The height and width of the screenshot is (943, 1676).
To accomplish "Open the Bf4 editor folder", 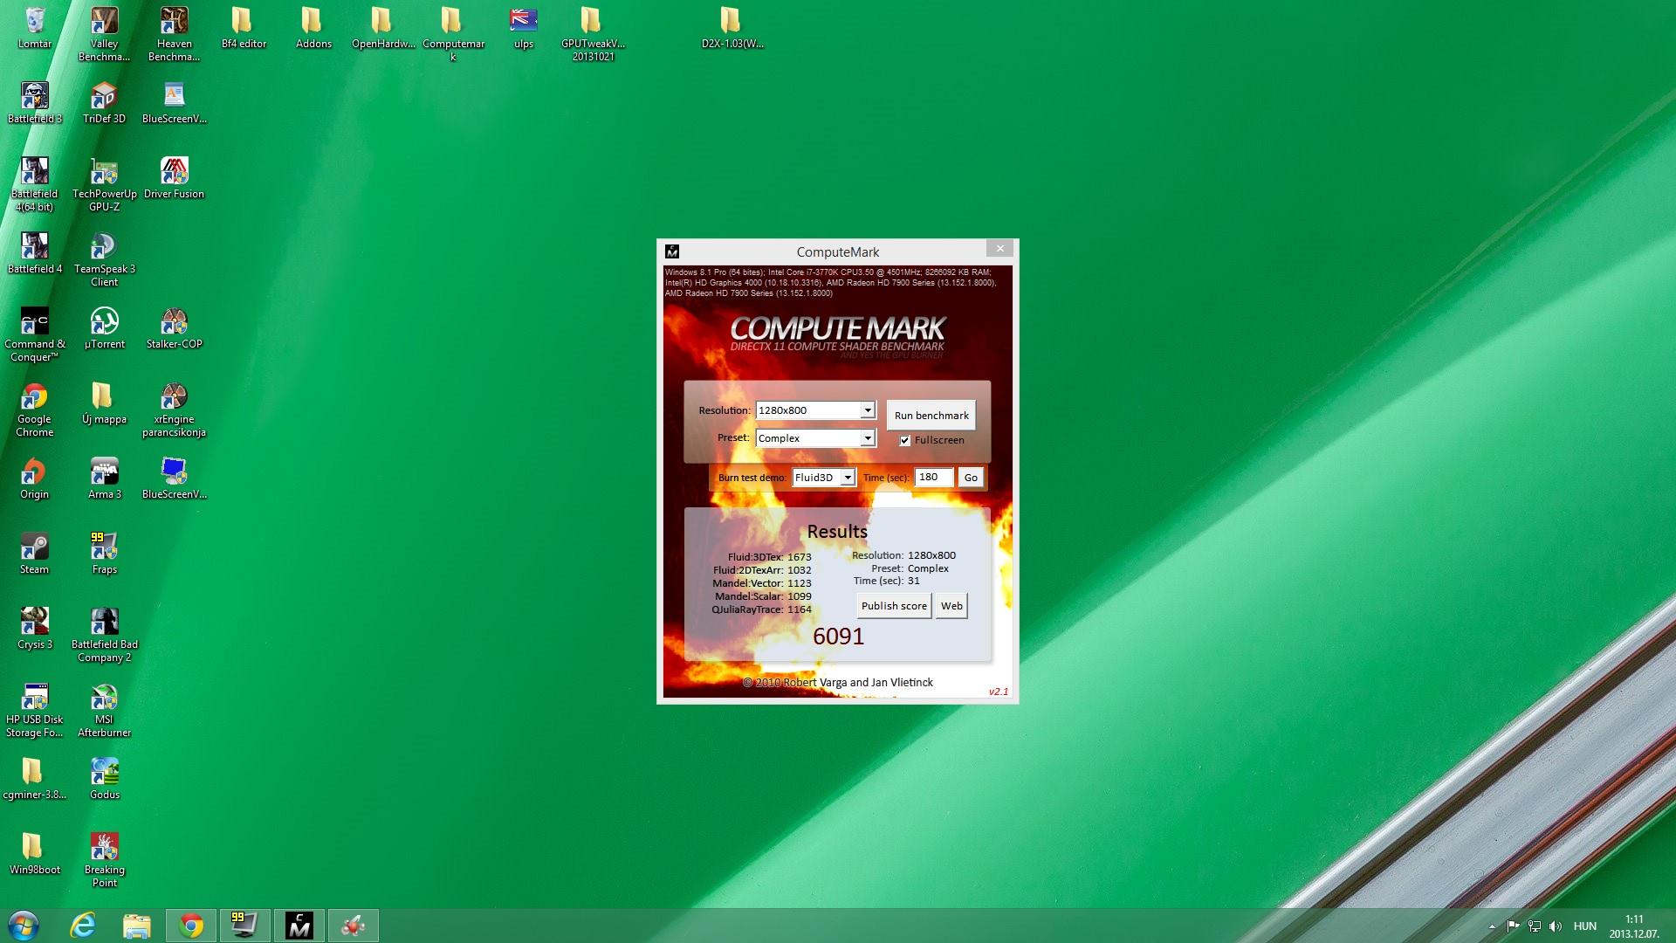I will [244, 28].
